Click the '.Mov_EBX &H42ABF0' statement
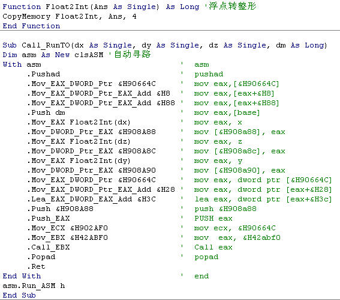The image size is (340, 300). pos(68,237)
